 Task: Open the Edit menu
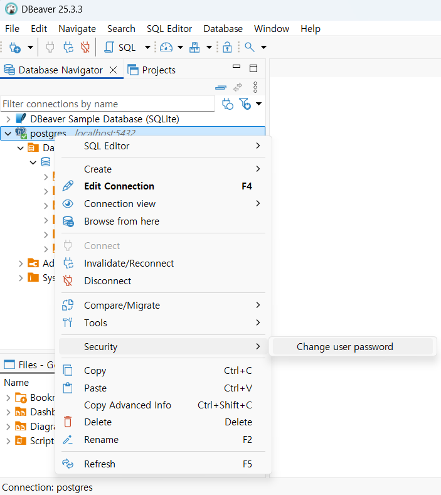pyautogui.click(x=39, y=29)
